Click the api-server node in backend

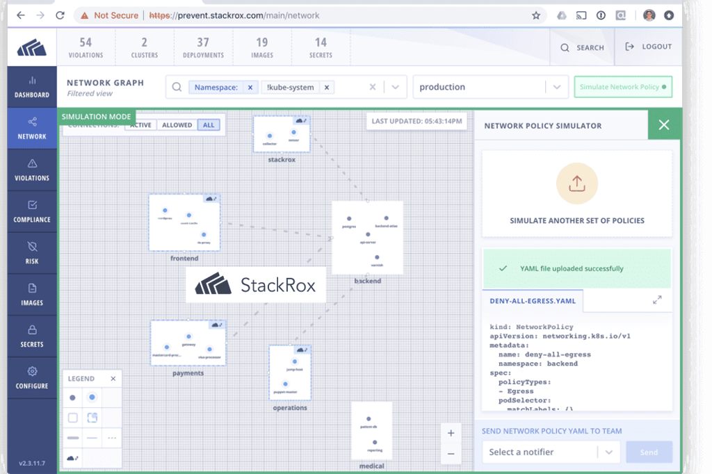coord(368,235)
